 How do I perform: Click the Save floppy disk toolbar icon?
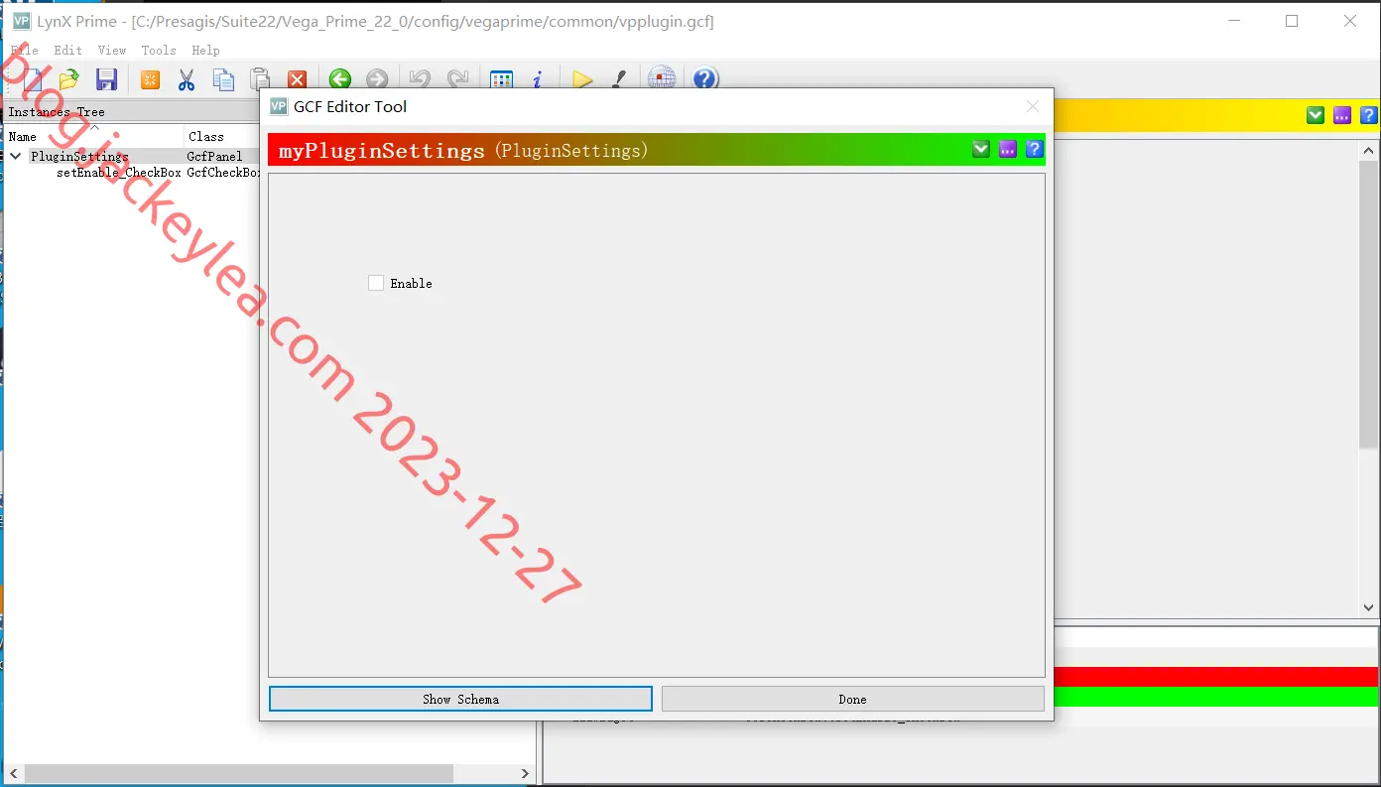106,79
